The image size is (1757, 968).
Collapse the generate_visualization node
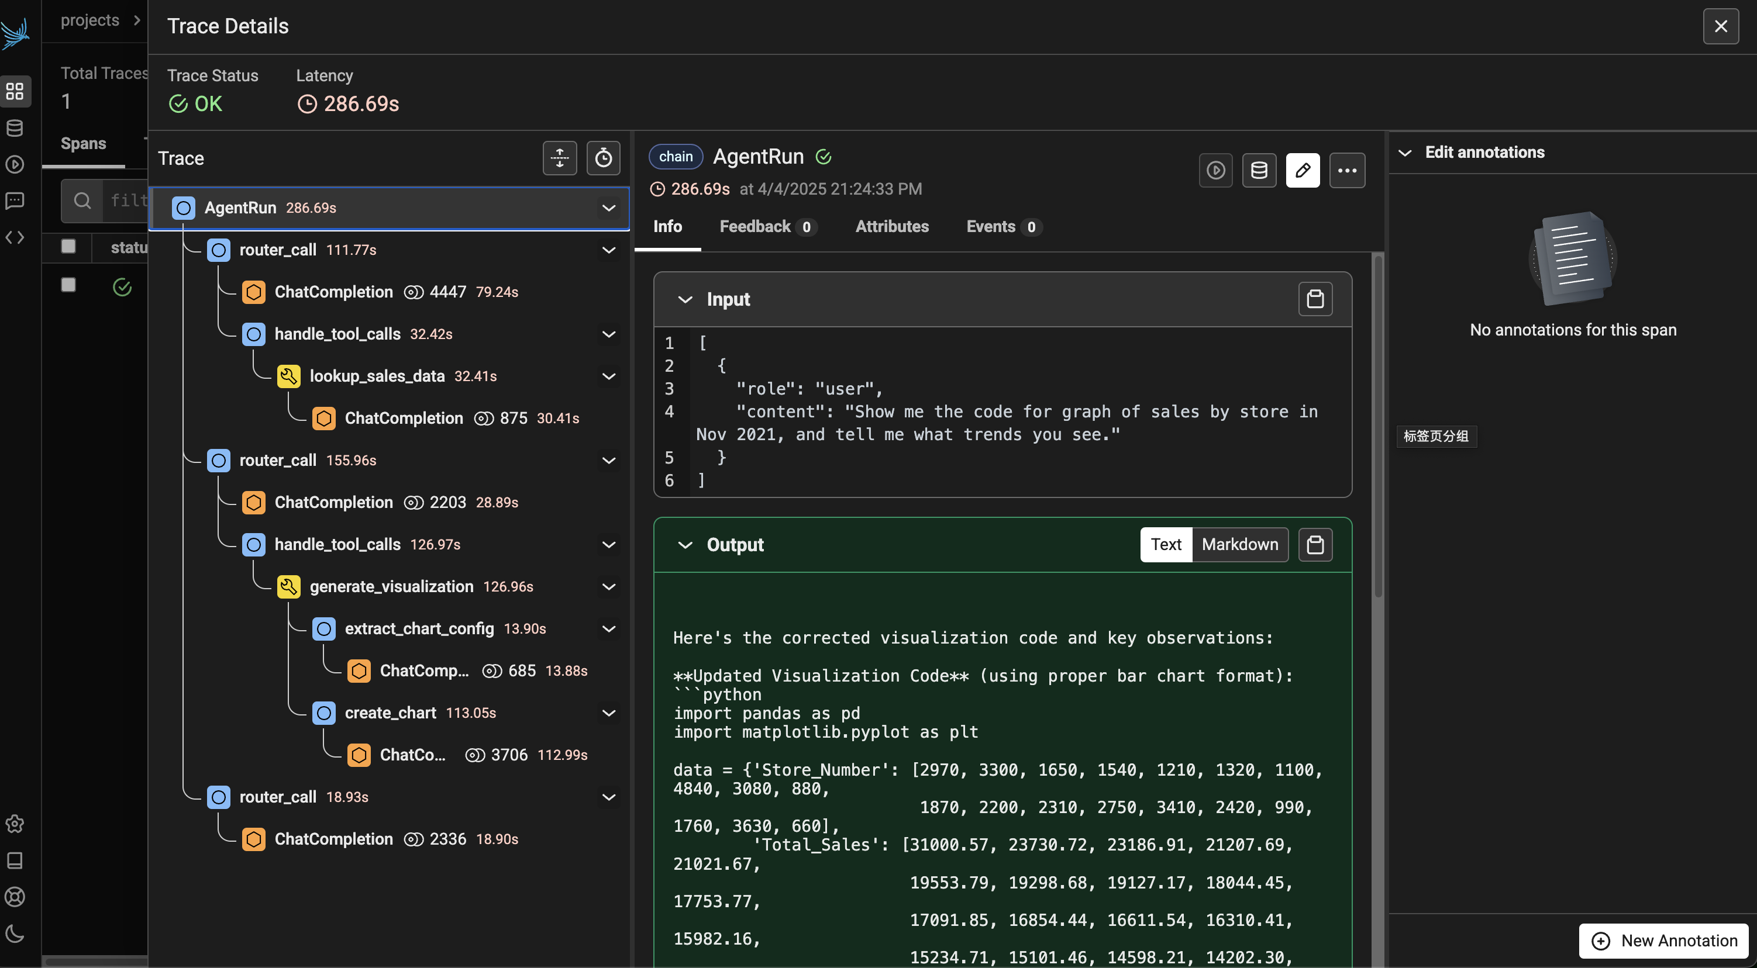coord(609,587)
